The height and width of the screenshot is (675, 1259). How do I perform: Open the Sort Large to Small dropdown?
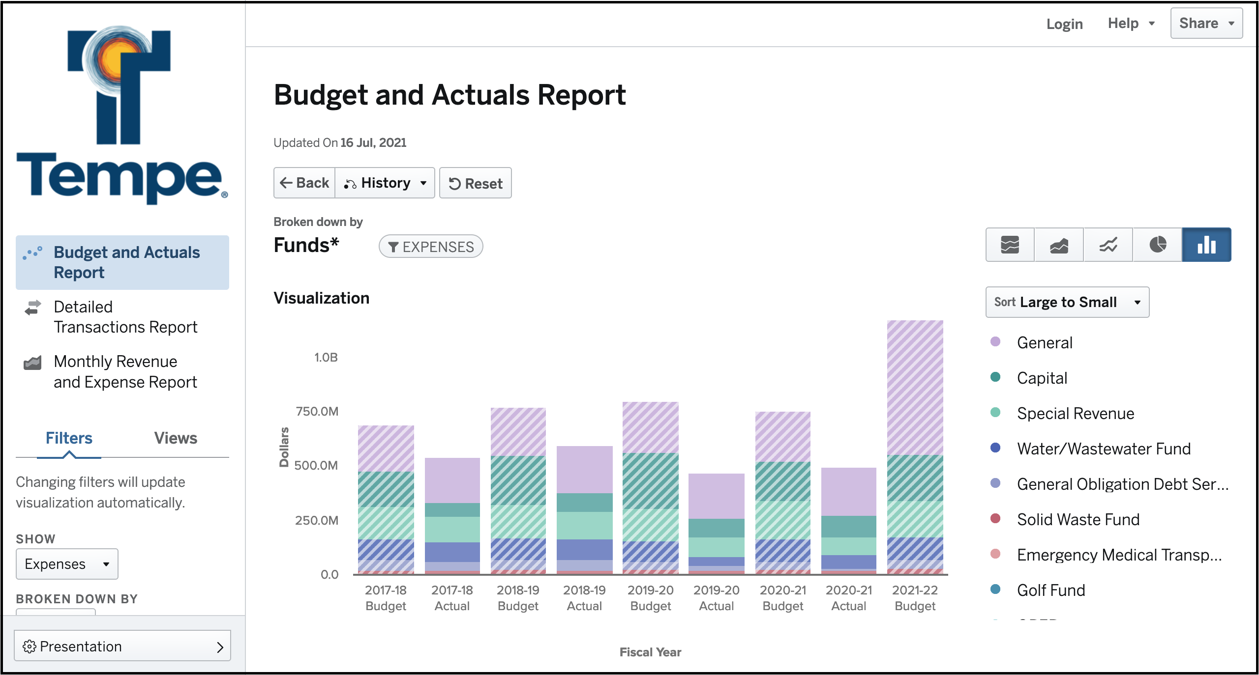(1067, 302)
